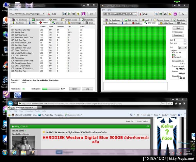The image size is (196, 162).
Task: Open browser help question mark icon
Action: click(179, 115)
